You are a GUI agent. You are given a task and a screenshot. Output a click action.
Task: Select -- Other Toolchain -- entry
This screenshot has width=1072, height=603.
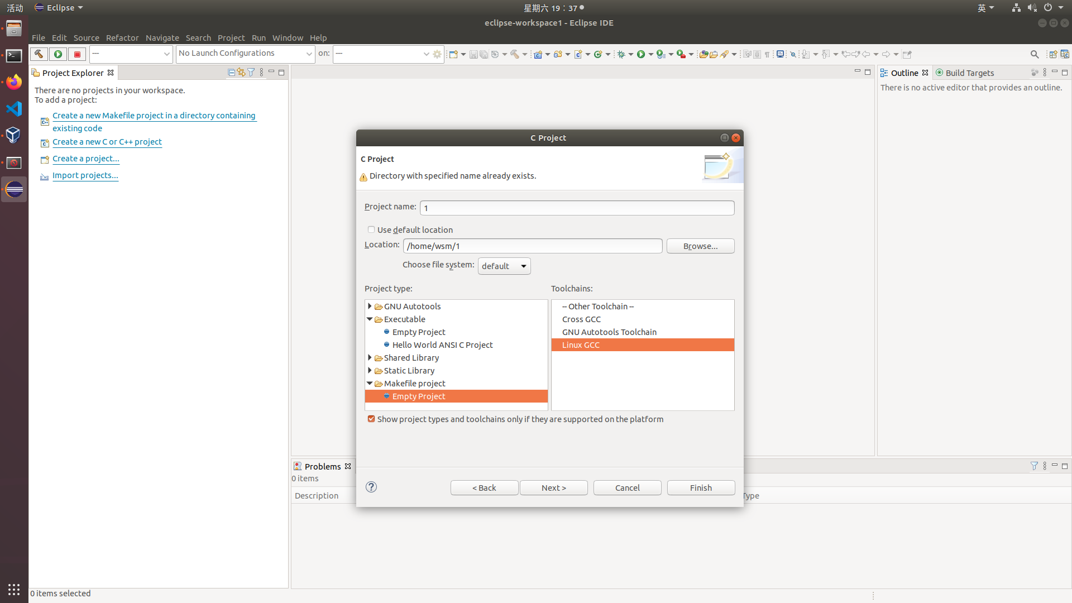(643, 306)
